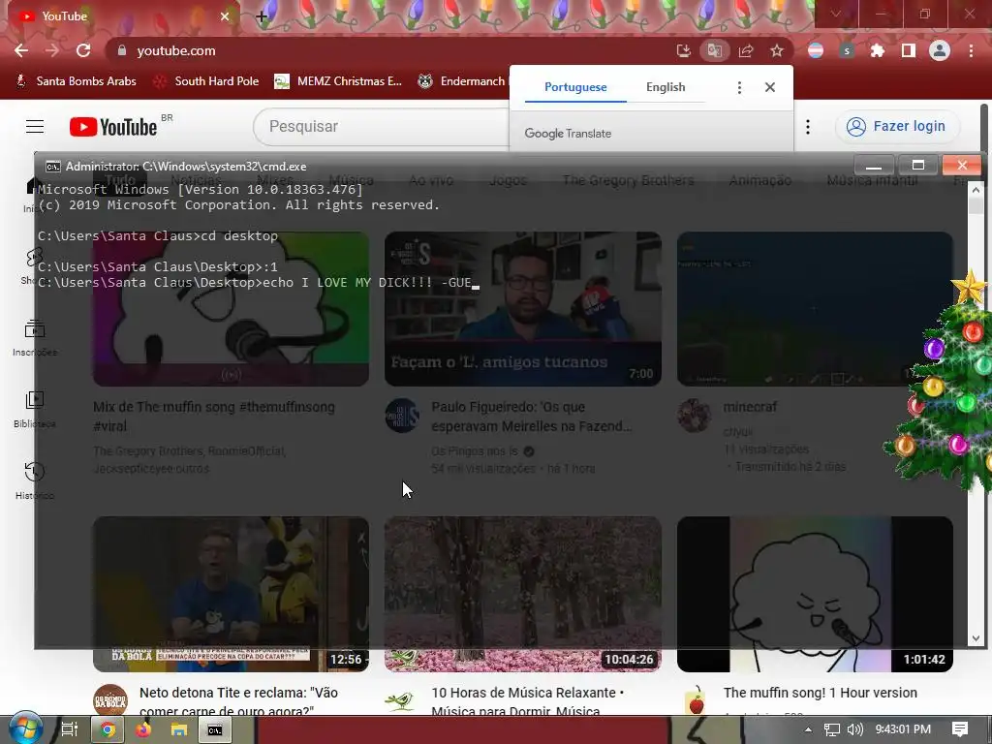Open the Extensions puzzle icon

[x=878, y=50]
